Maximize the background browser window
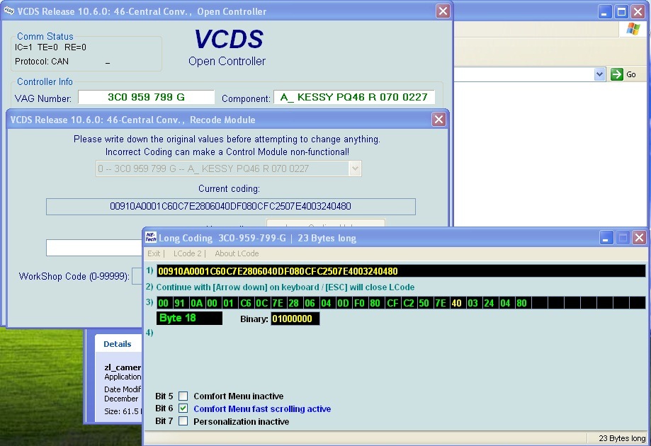The width and height of the screenshot is (651, 446). tap(621, 11)
